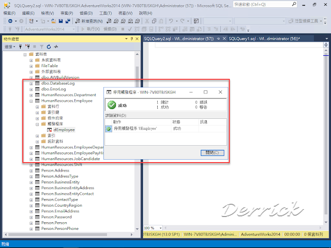This screenshot has height=248, width=331.
Task: Click the XMLA query icon
Action: (x=130, y=21)
